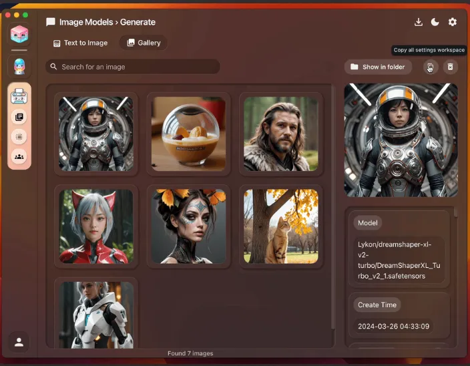470x366 pixels.
Task: Select the bearded man in fur thumbnail
Action: pyautogui.click(x=280, y=134)
